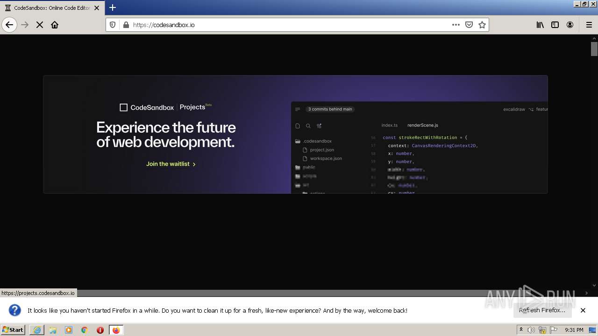Click the source control icon in editor
The width and height of the screenshot is (598, 336).
[x=319, y=126]
